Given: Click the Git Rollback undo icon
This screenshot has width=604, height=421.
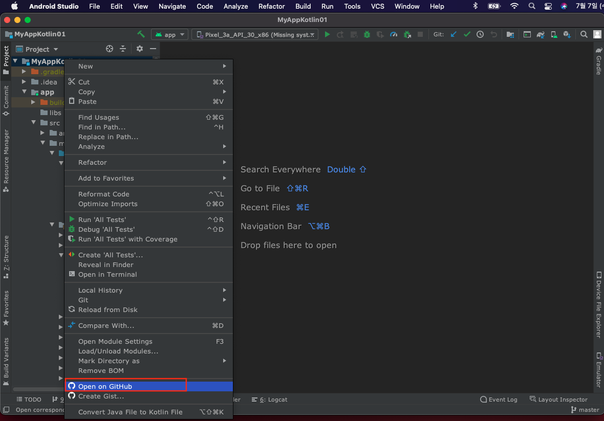Looking at the screenshot, I should pyautogui.click(x=493, y=34).
